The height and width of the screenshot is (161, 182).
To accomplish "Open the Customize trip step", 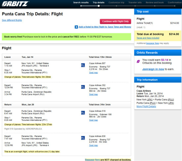I will [x=116, y=3].
